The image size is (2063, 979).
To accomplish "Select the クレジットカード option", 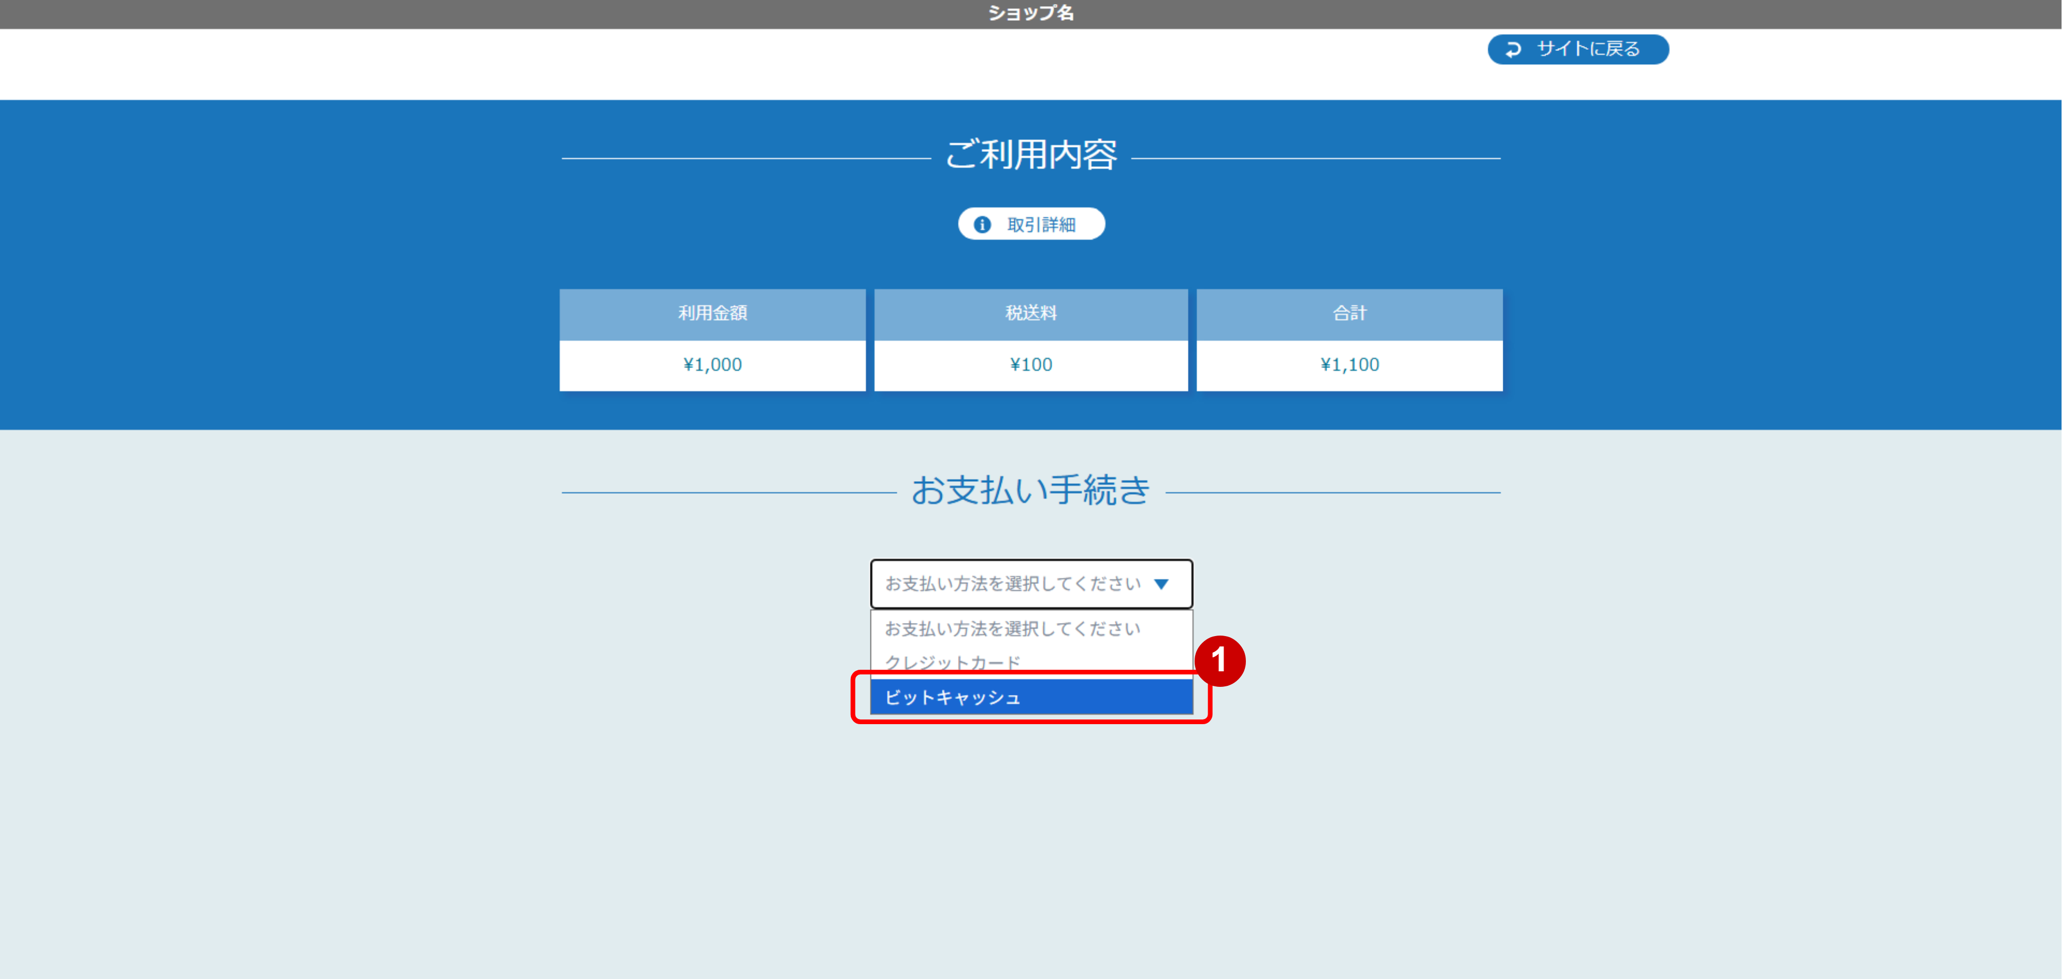I will (x=1031, y=663).
